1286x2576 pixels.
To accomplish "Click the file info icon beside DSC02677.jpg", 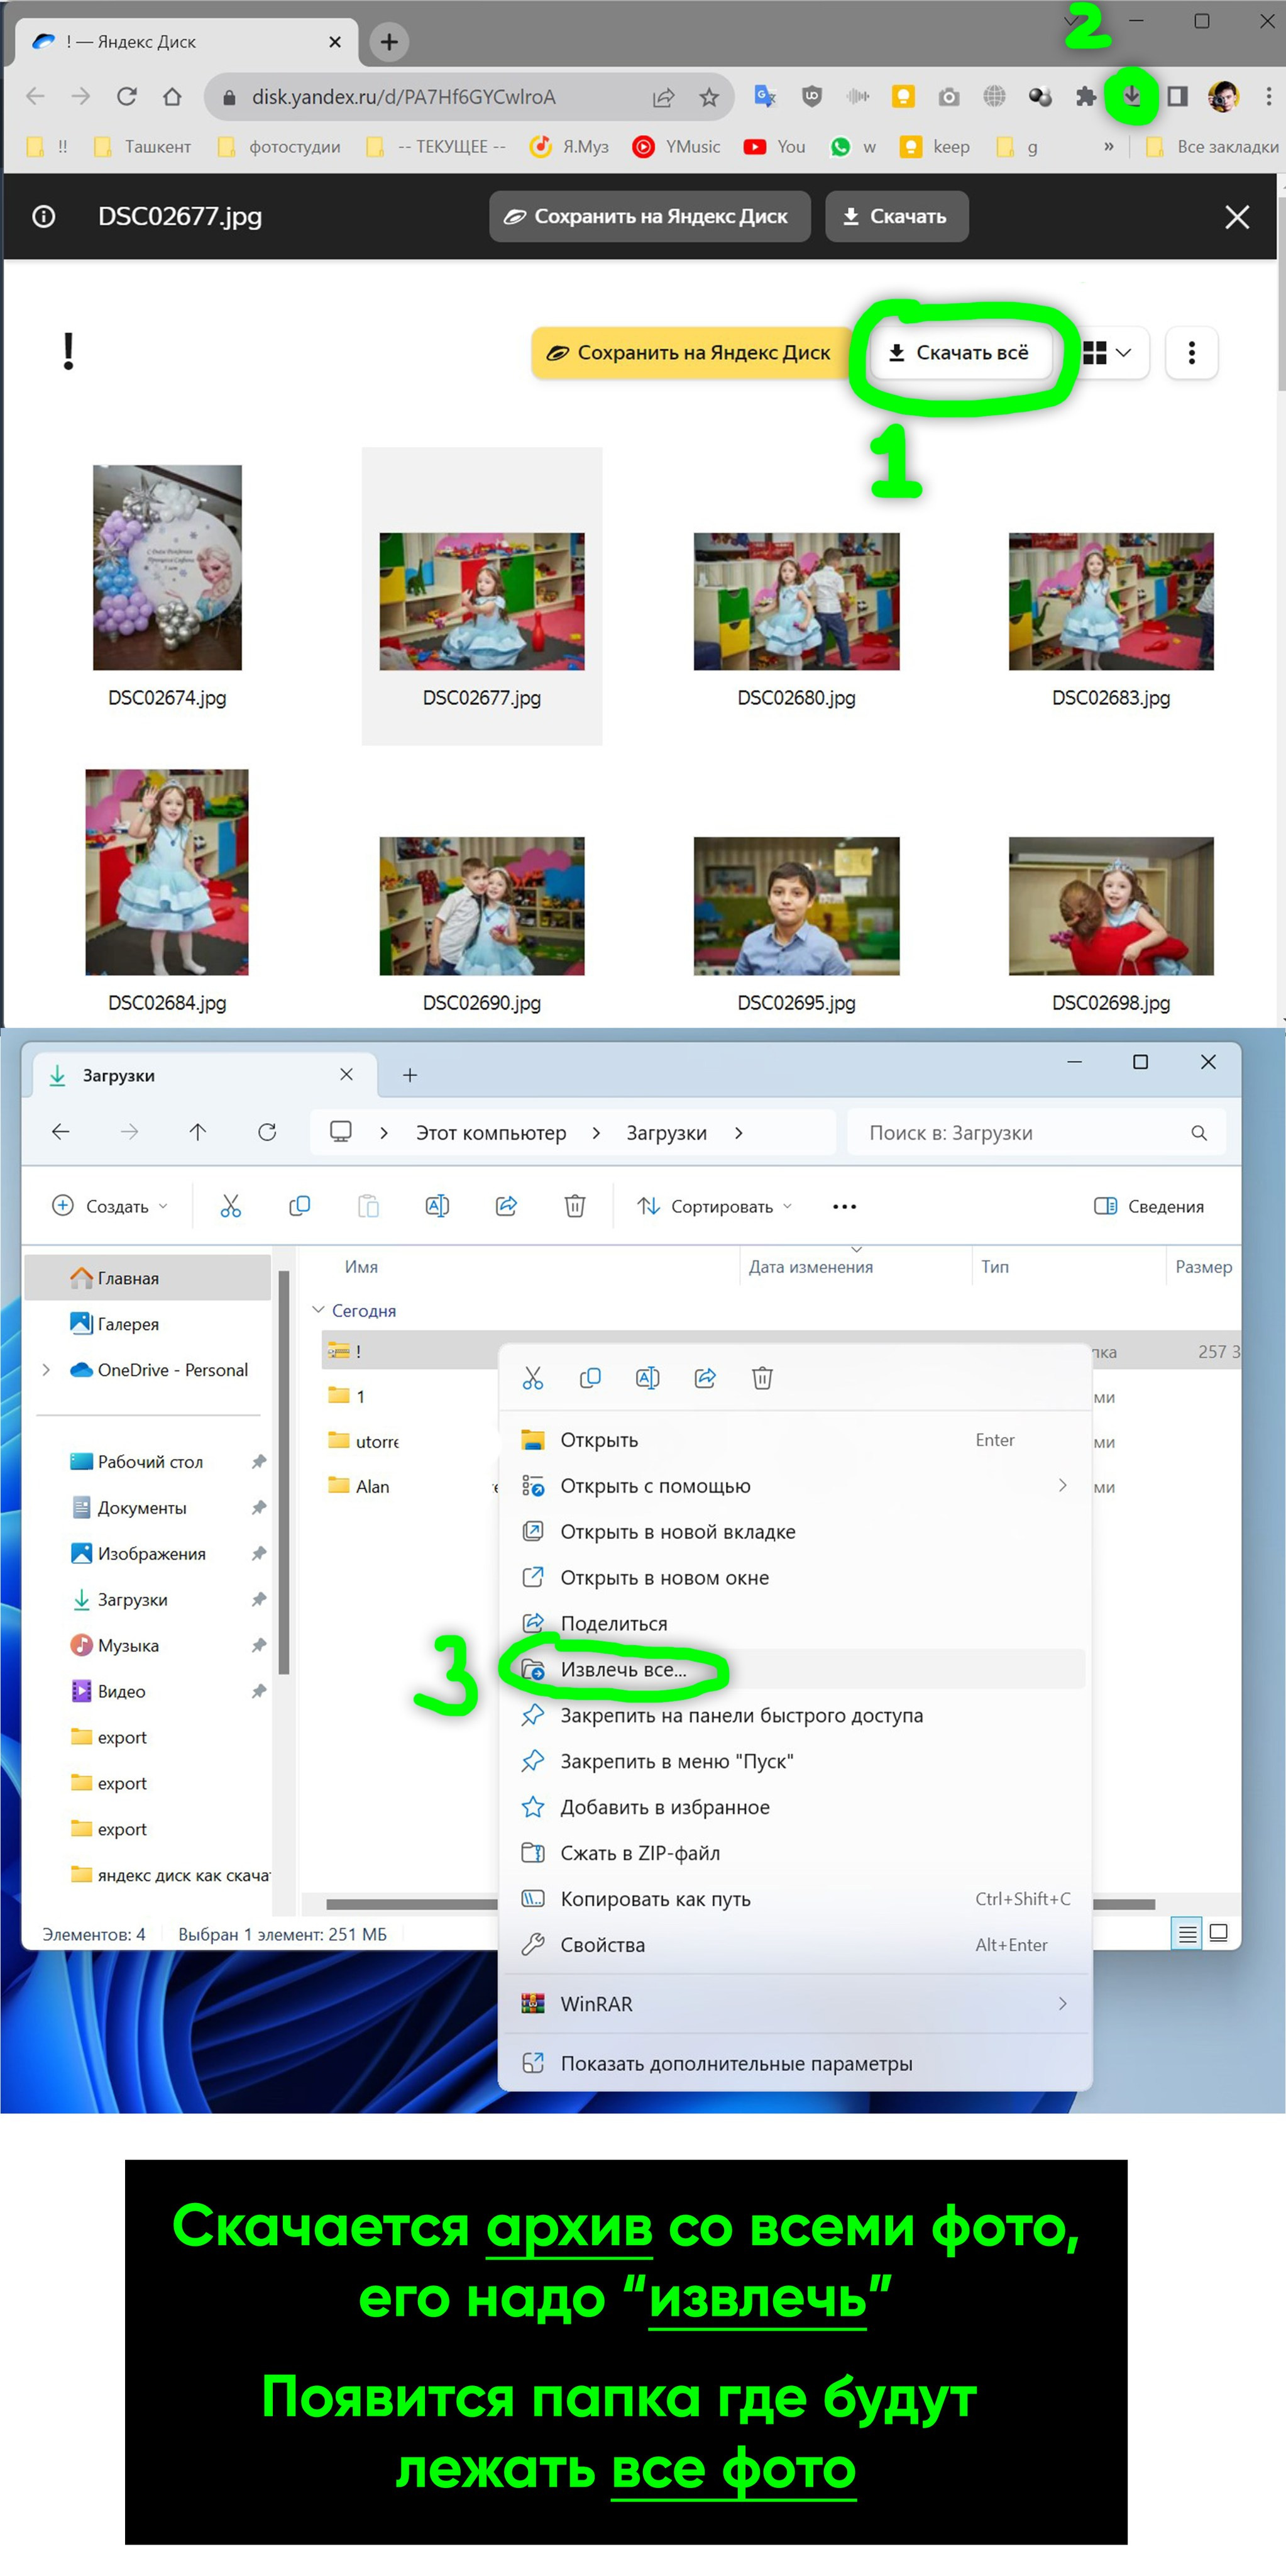I will [x=44, y=216].
